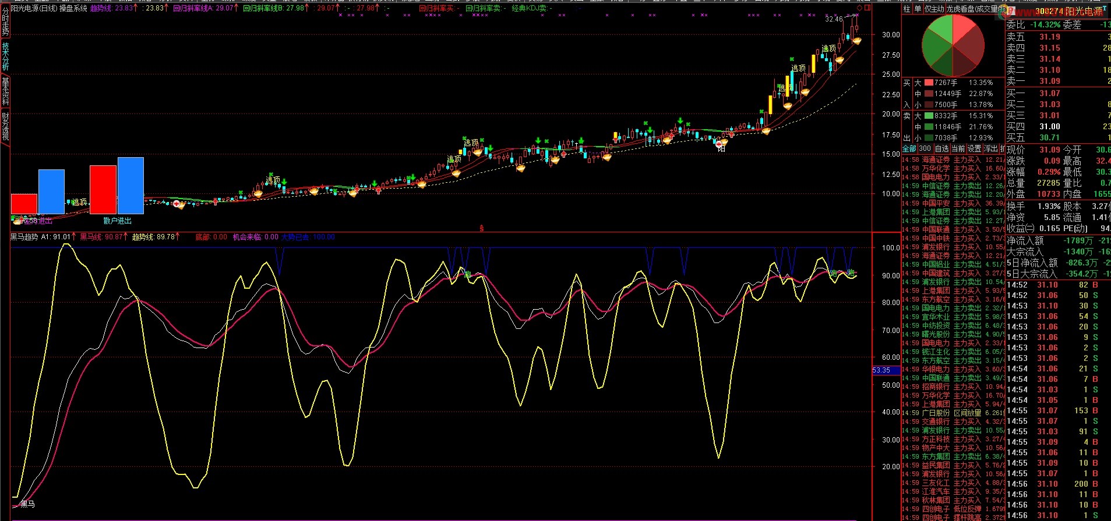Click the 买五 30.71 order book row
Screen dimensions: 1111x521
tap(1058, 137)
